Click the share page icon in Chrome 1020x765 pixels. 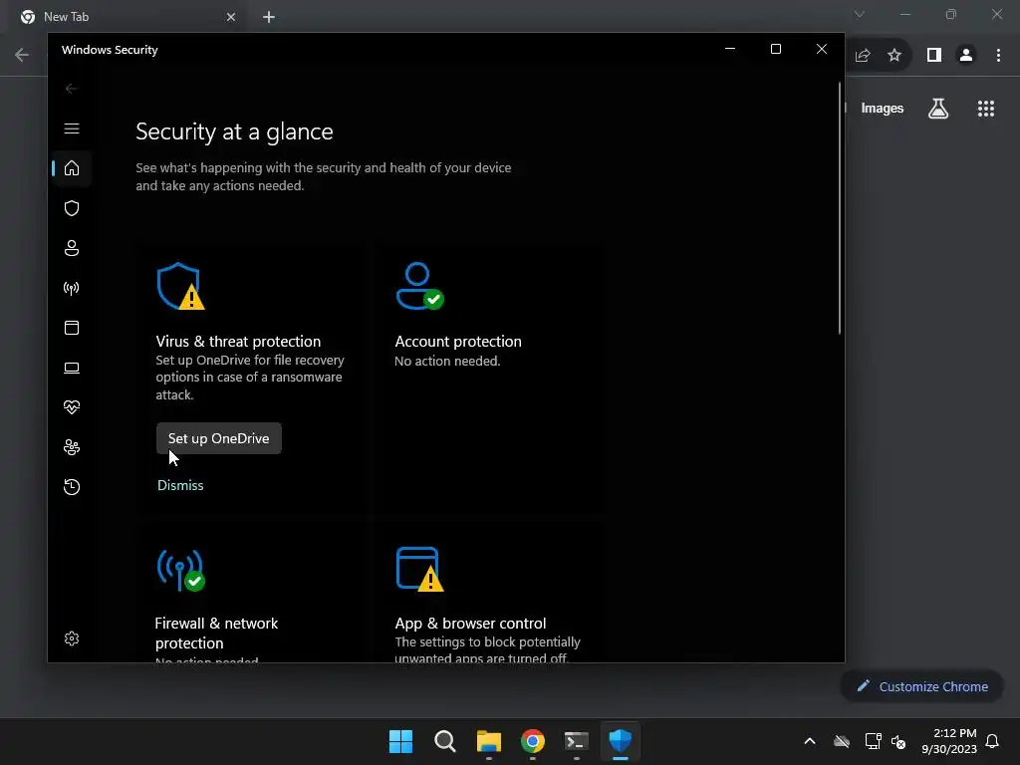(x=863, y=56)
